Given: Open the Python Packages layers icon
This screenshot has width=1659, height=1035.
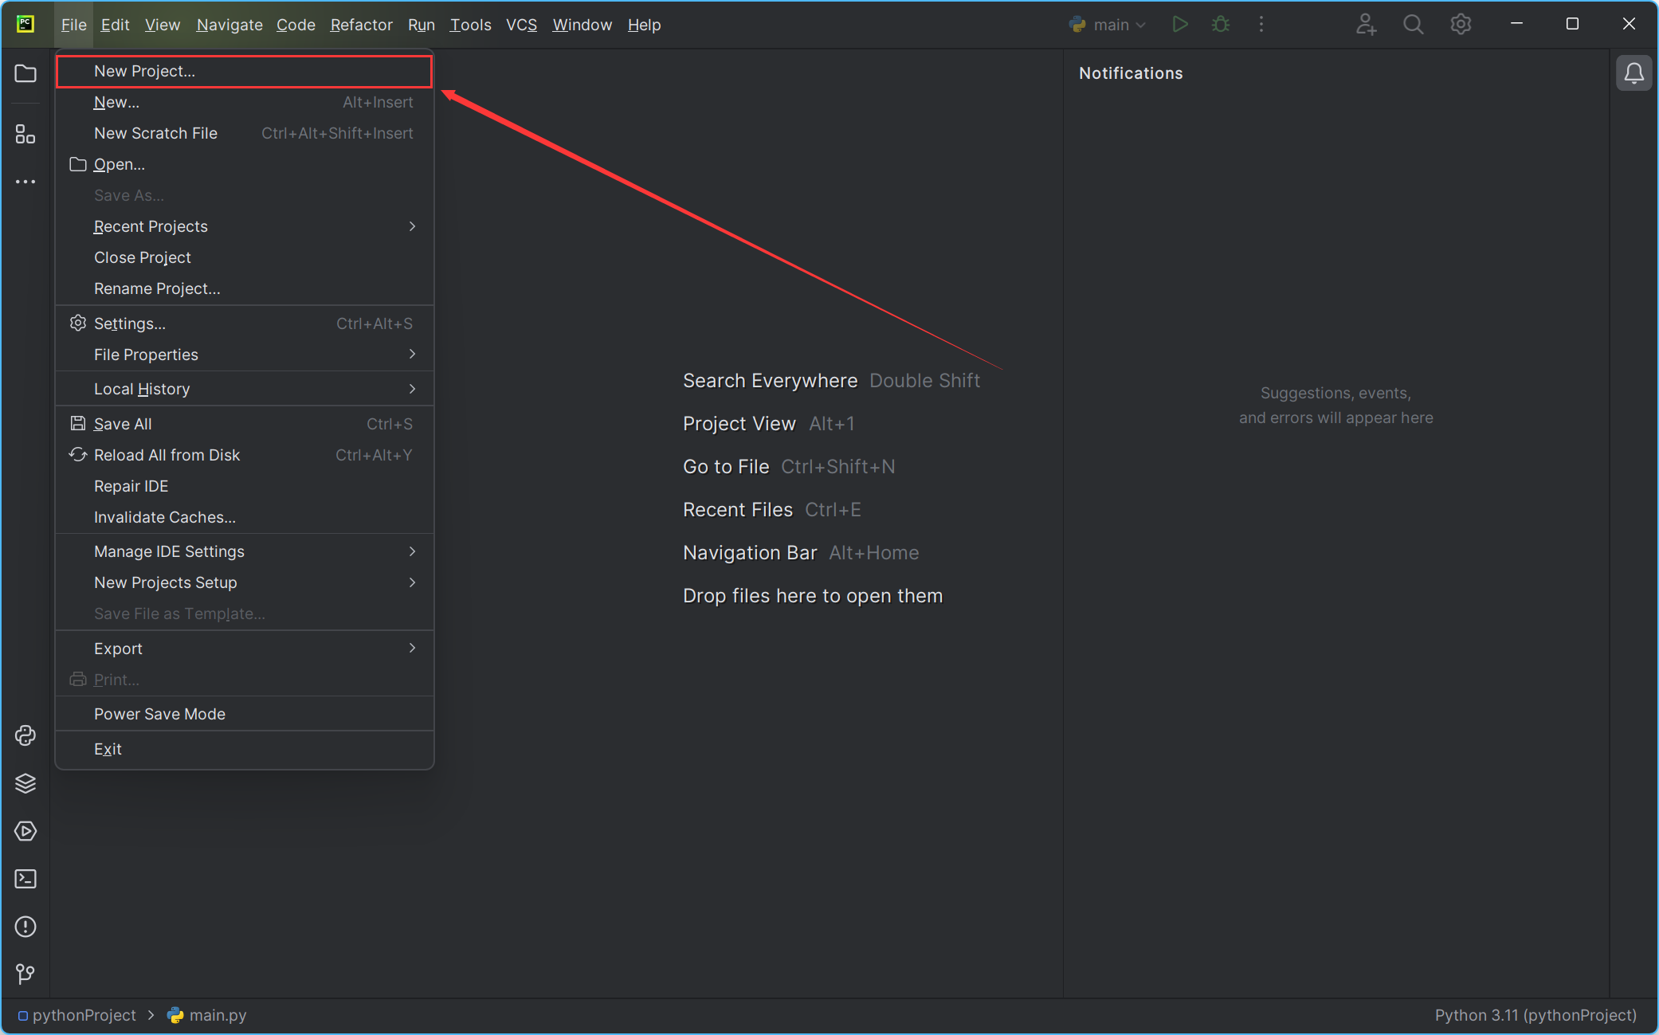Looking at the screenshot, I should point(25,783).
